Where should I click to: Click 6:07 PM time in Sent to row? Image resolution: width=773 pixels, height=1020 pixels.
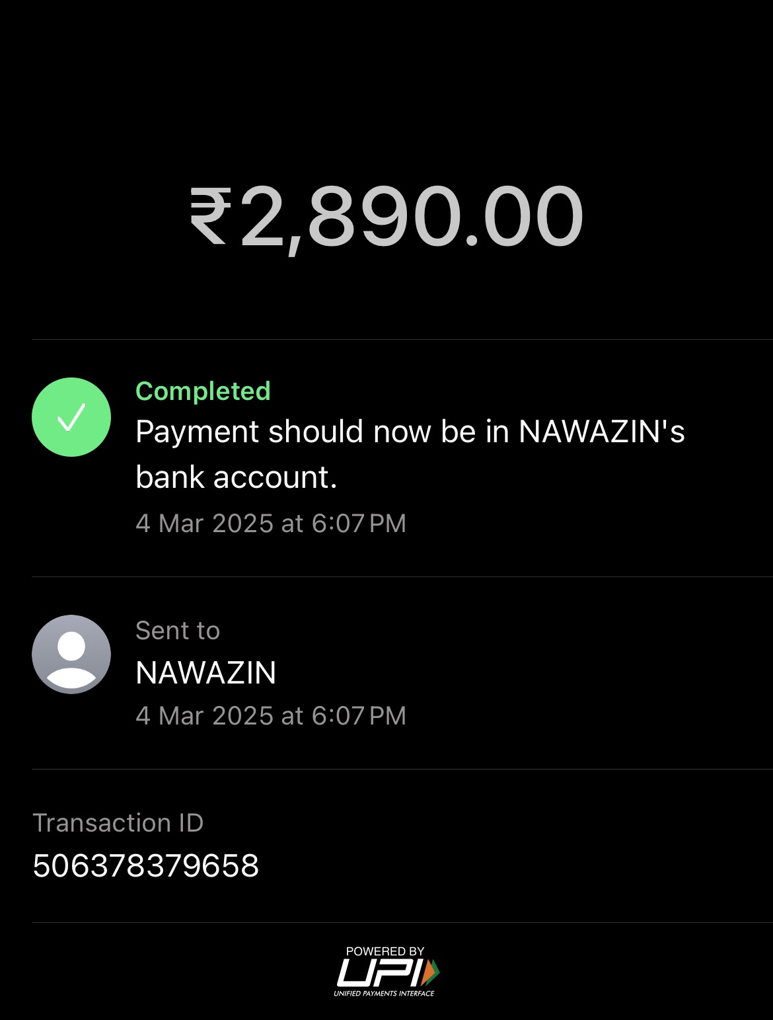click(359, 716)
